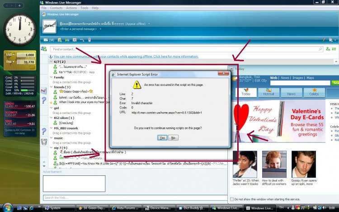The image size is (339, 212).
Task: Switch to the News tab in Today window
Action: (291, 92)
